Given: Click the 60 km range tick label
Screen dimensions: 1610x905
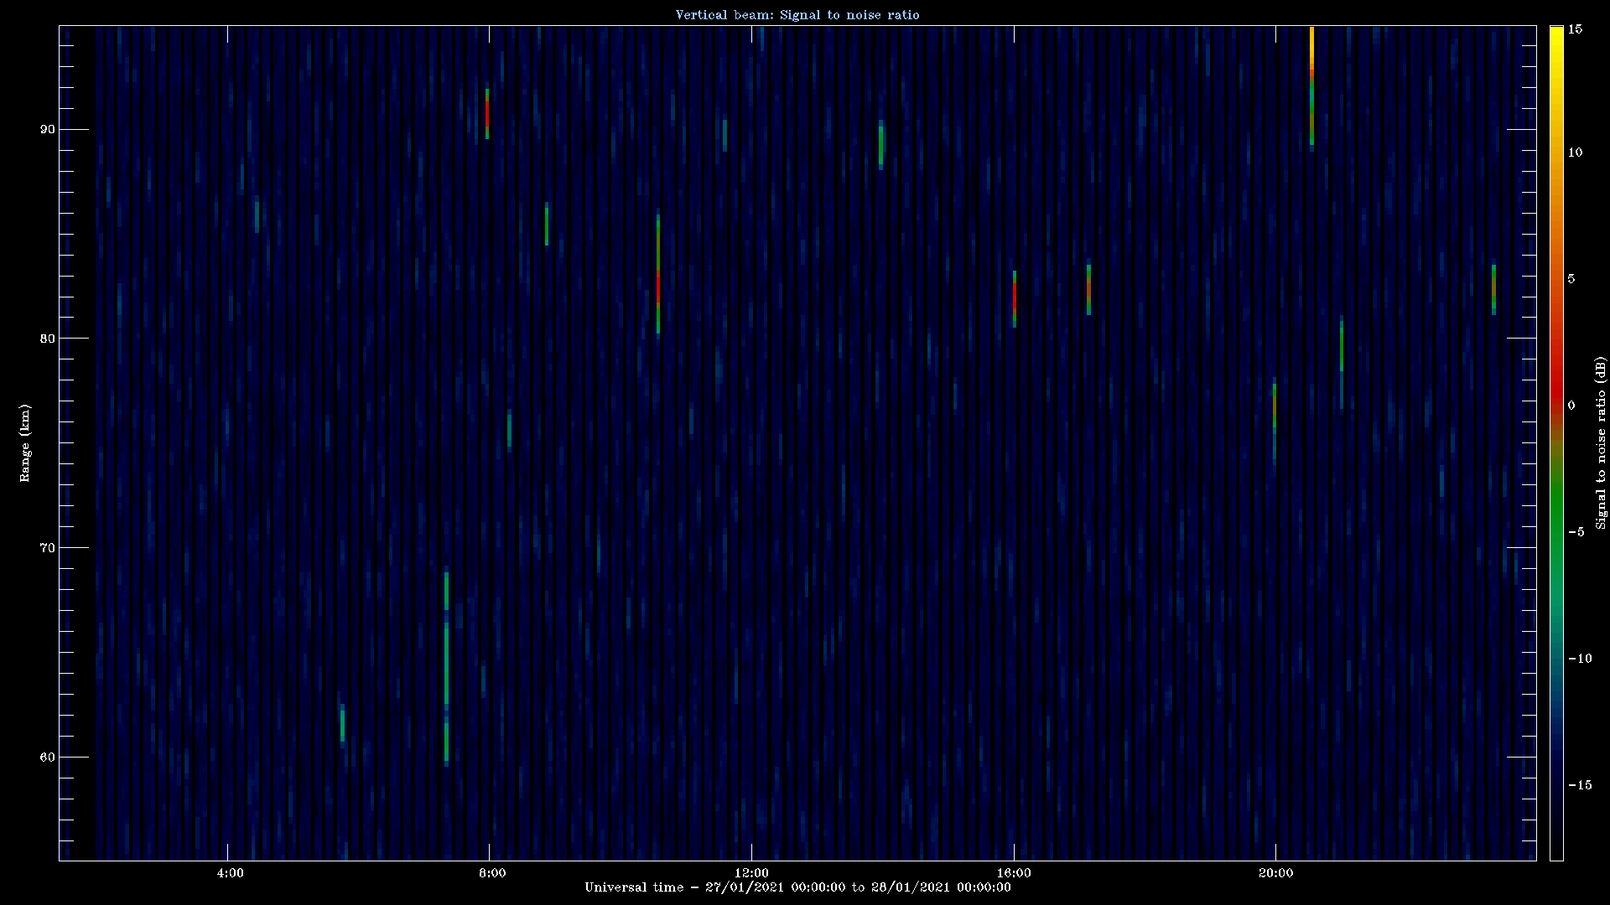Looking at the screenshot, I should click(48, 758).
